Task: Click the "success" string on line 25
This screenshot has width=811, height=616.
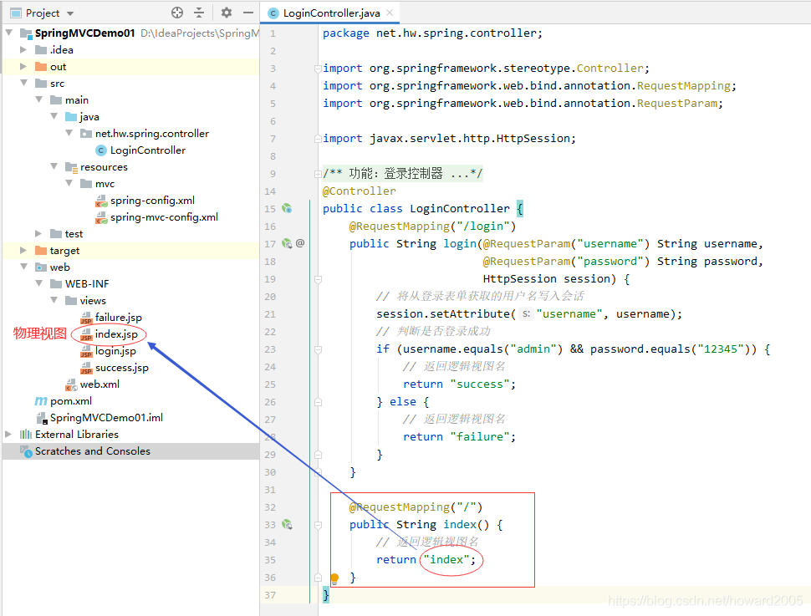Action: (479, 384)
